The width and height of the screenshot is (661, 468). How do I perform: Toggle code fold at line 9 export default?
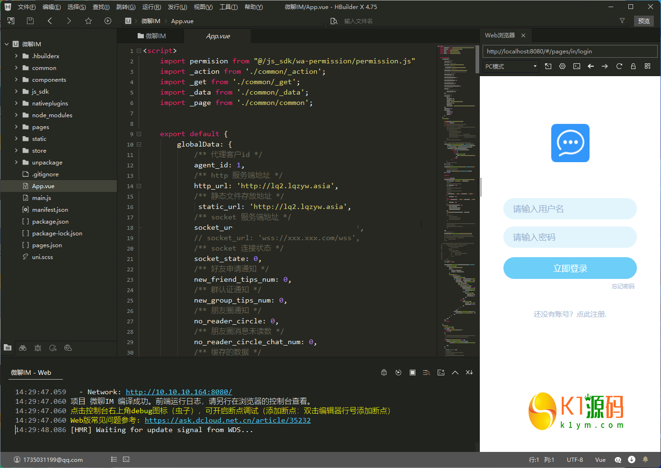[139, 134]
